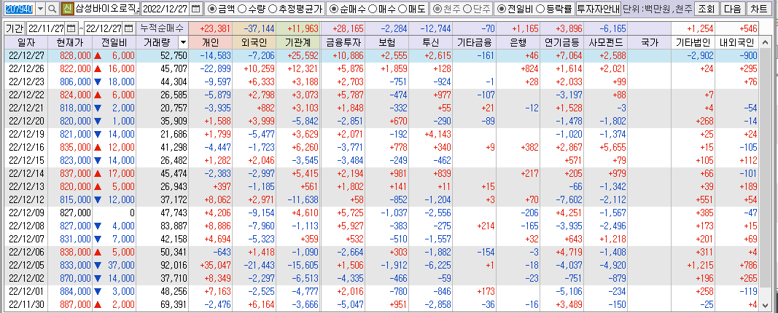Click the 은행 column header
Screen dimensions: 778x313
tap(518, 43)
